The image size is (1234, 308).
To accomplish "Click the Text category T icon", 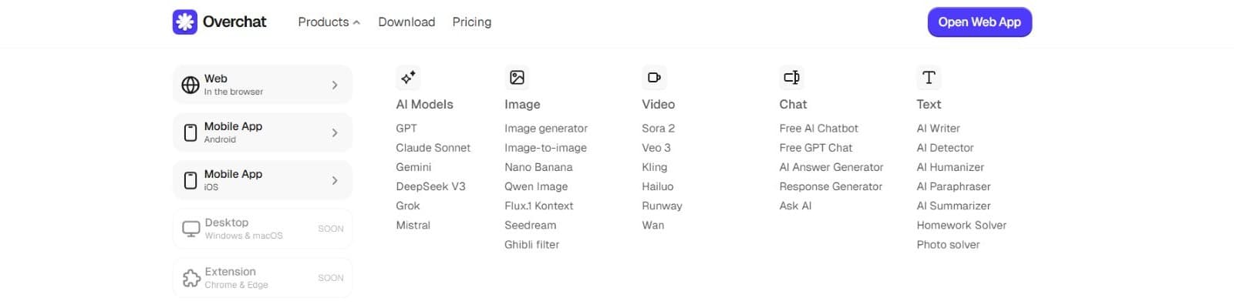I will point(929,77).
